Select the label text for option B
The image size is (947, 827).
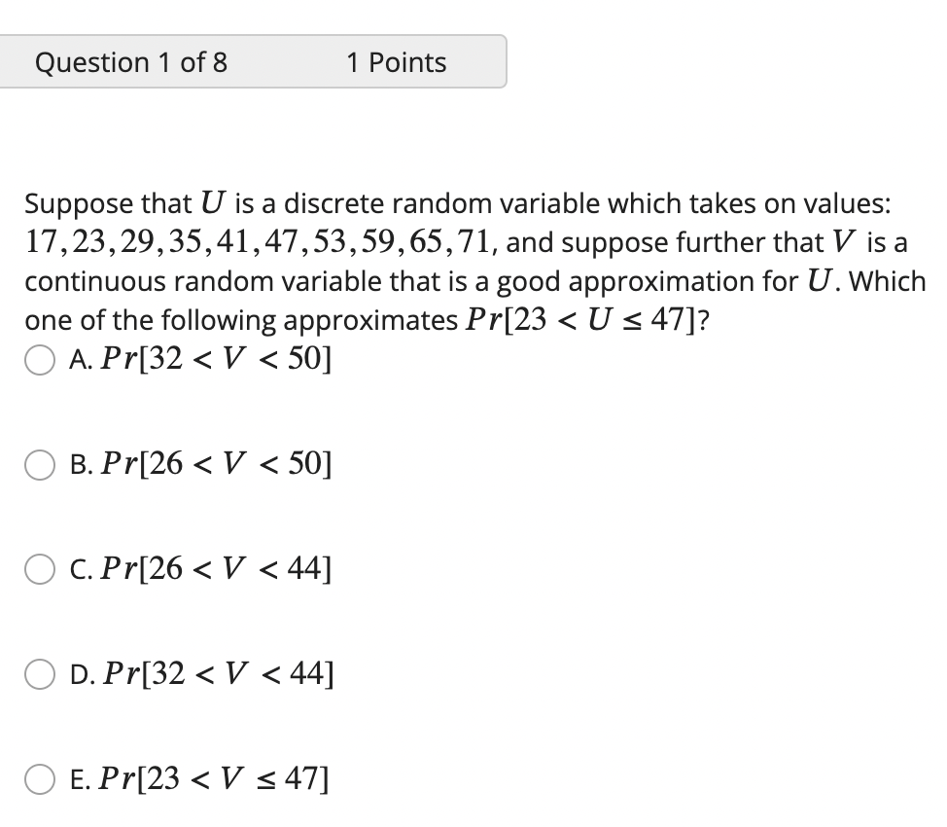pyautogui.click(x=201, y=465)
